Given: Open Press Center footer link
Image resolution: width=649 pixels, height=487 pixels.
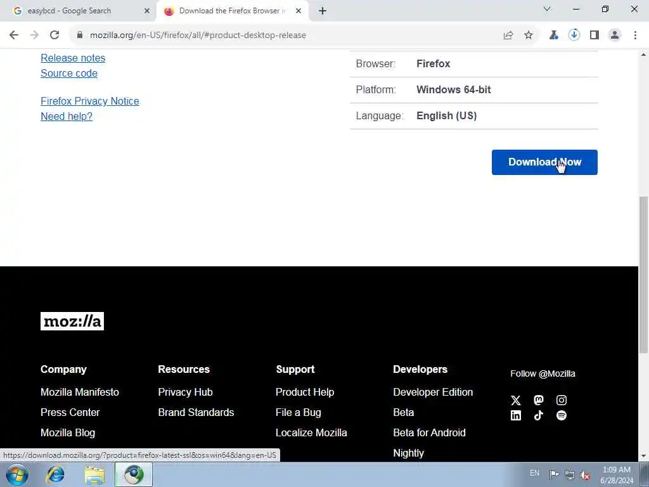Looking at the screenshot, I should (70, 412).
